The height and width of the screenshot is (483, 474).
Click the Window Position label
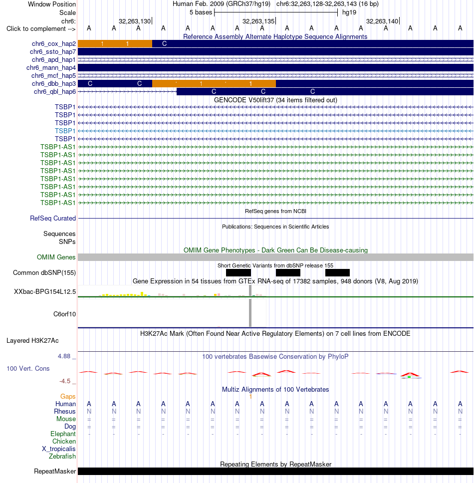[x=52, y=4]
